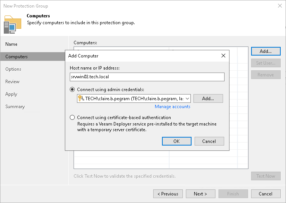Open the Options wizard step
This screenshot has width=286, height=203.
[13, 69]
